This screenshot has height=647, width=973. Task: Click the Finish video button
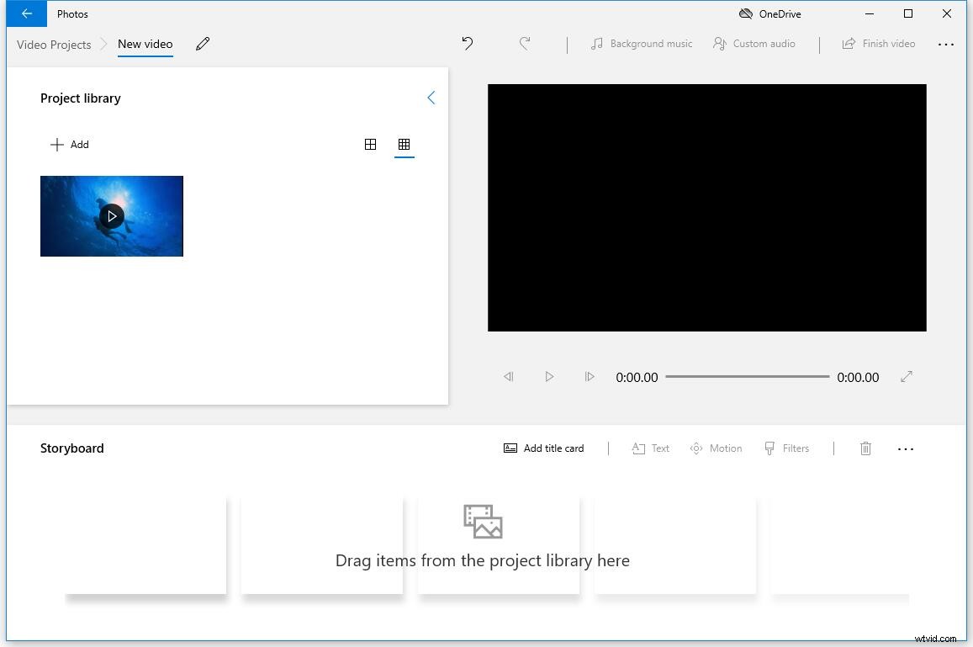[879, 43]
